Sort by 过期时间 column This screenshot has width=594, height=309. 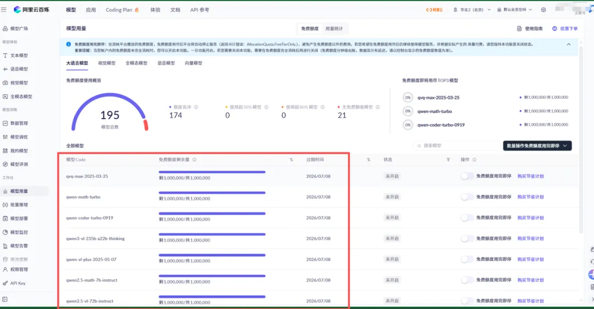pyautogui.click(x=369, y=160)
